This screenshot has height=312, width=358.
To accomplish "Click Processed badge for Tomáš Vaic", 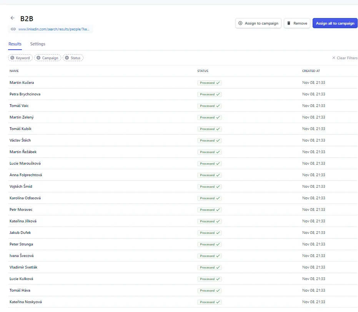I will (x=210, y=106).
